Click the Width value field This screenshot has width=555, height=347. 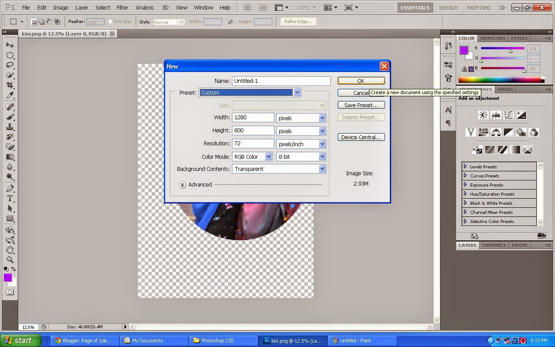point(253,118)
